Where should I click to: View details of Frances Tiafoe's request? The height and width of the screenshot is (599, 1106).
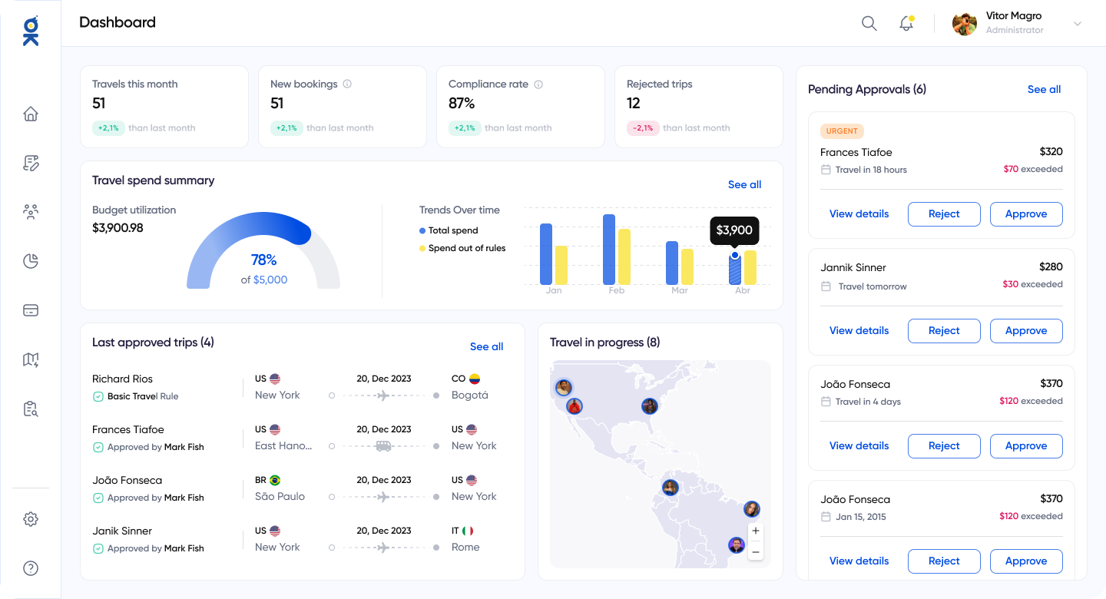tap(859, 214)
